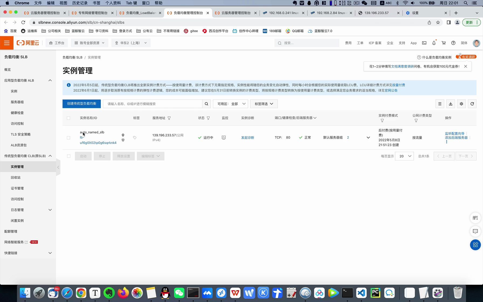Tick the select-all checkbox in table header
Image resolution: width=483 pixels, height=302 pixels.
pos(68,118)
